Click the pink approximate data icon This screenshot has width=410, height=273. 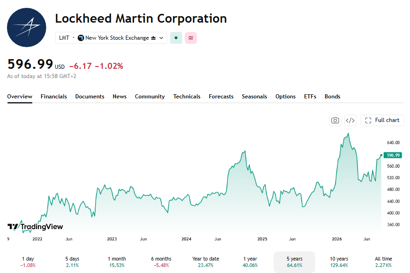coord(191,38)
